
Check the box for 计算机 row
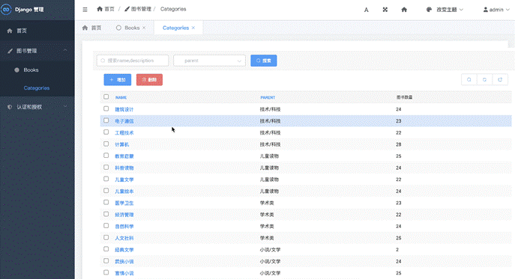pyautogui.click(x=106, y=144)
